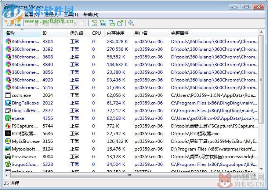
Task: Sort by the CPU column header
Action: [x=97, y=33]
